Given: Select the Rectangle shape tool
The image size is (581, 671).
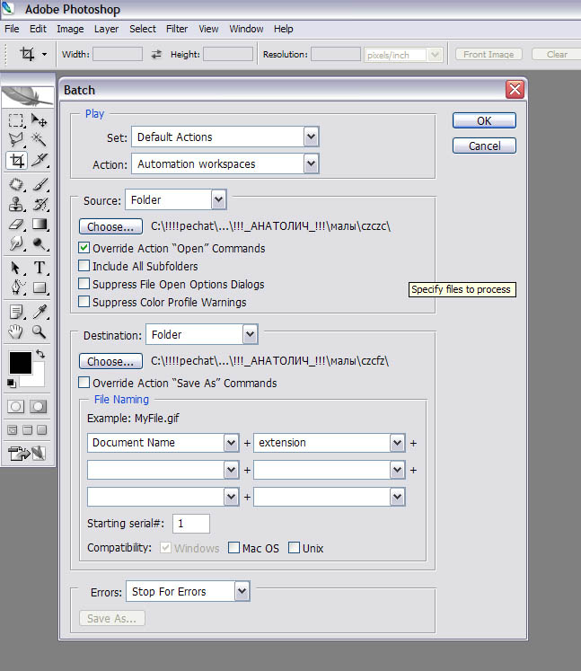Looking at the screenshot, I should click(40, 287).
